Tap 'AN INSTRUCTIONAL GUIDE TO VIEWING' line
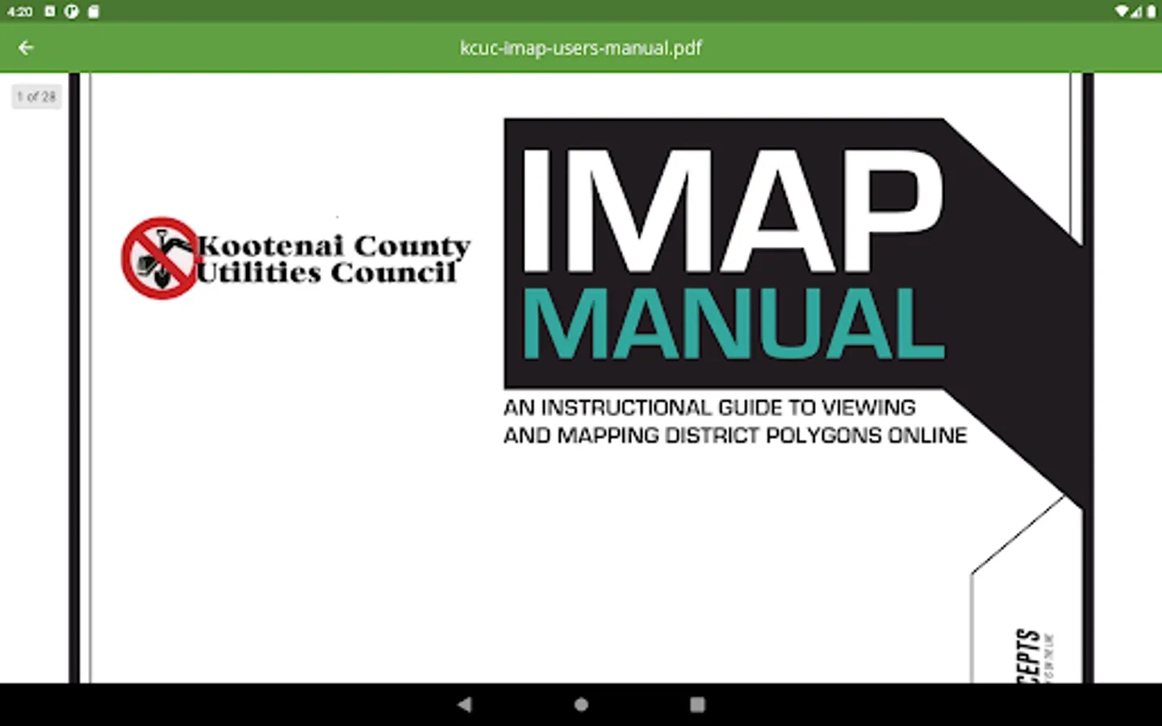This screenshot has width=1162, height=726. click(x=710, y=407)
